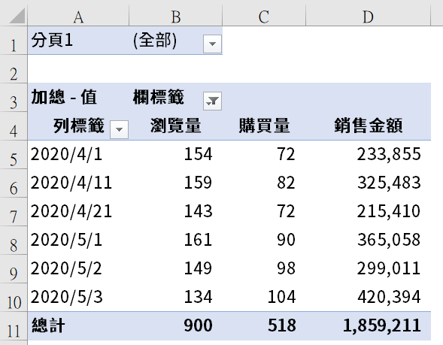Select the date cell 2020/4/21
The height and width of the screenshot is (345, 443).
pyautogui.click(x=78, y=212)
